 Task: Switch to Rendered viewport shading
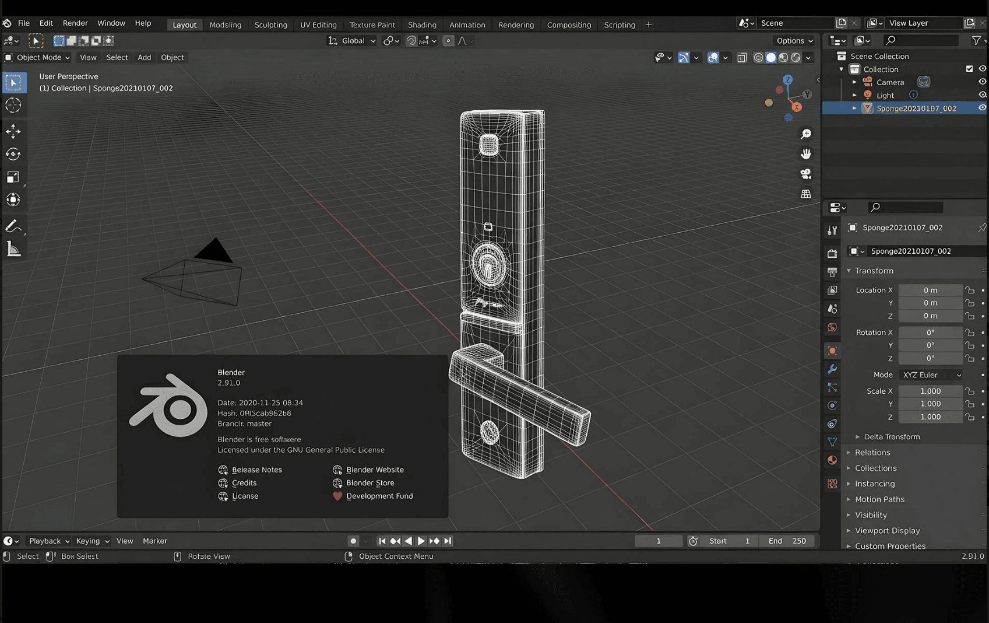[x=796, y=57]
